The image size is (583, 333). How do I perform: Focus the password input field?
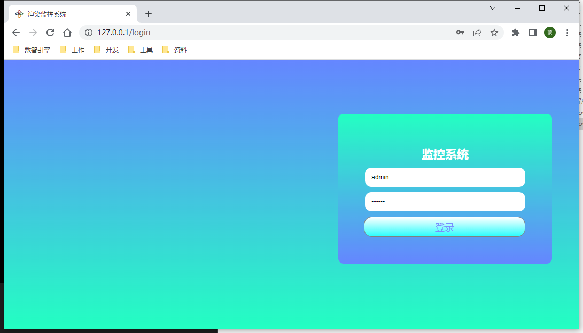[445, 202]
